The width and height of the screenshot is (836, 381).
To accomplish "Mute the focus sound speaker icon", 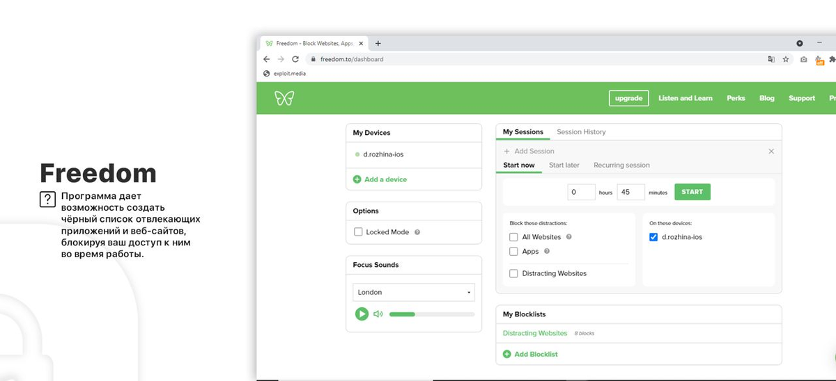I will [378, 314].
